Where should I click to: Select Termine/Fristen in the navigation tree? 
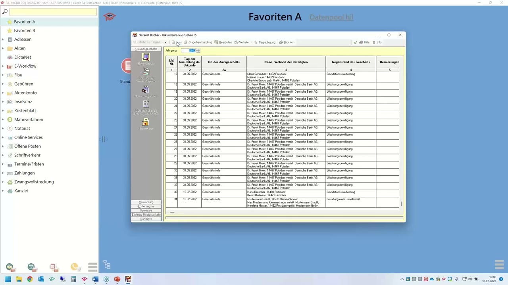coord(29,164)
